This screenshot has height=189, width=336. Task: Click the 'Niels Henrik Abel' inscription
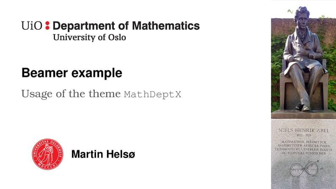[303, 130]
